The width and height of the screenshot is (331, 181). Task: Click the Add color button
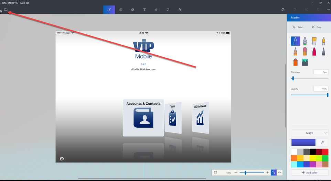(x=309, y=172)
